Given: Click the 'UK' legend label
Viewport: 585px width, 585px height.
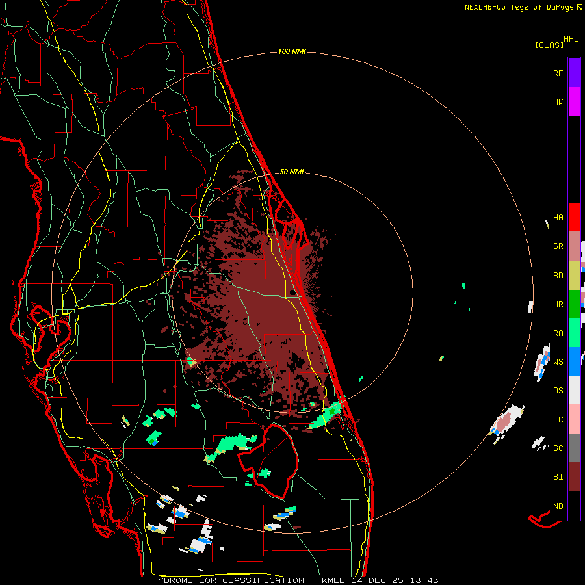Looking at the screenshot, I should (558, 102).
